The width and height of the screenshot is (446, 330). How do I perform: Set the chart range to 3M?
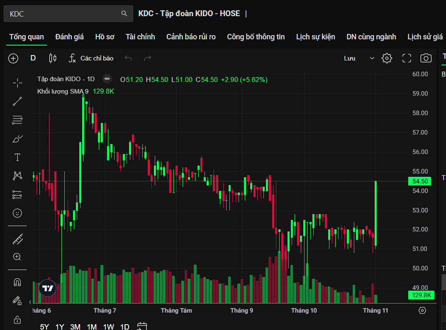pyautogui.click(x=75, y=327)
